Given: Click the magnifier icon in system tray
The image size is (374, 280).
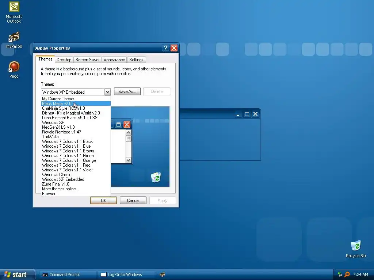Looking at the screenshot, I should pyautogui.click(x=347, y=275).
